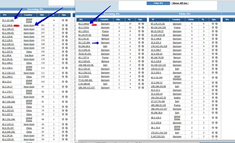Click ban icon for incoming 95.246.28.6 row
Viewport: 235px width, 143px height.
(x=143, y=46)
